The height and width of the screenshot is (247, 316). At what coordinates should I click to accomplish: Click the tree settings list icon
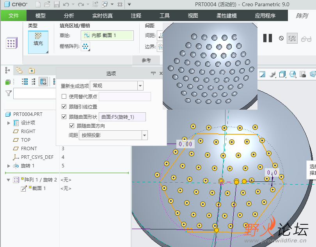point(25,82)
